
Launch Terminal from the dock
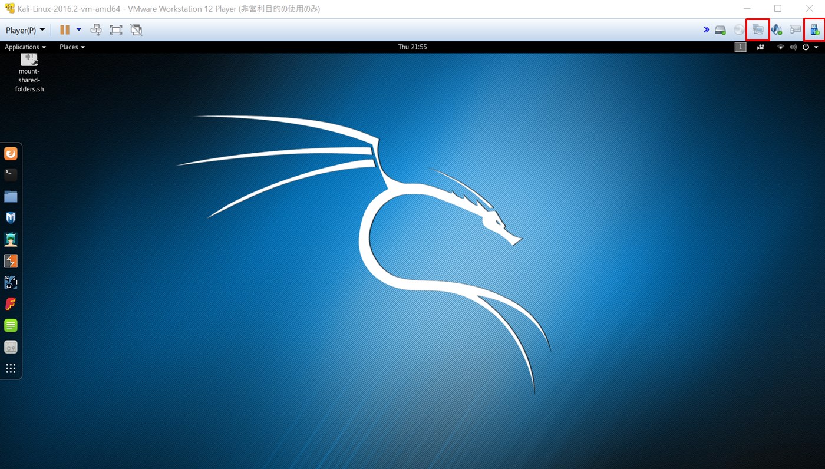pyautogui.click(x=11, y=175)
